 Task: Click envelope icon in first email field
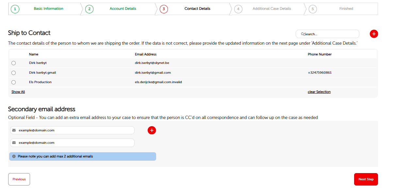click(14, 130)
